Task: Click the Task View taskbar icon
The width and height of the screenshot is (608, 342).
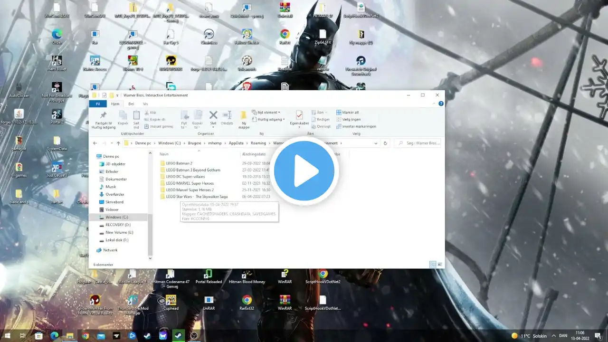Action: click(23, 335)
